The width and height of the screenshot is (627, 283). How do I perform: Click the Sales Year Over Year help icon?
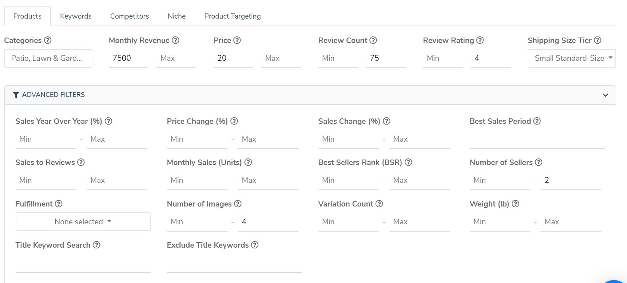pos(108,121)
